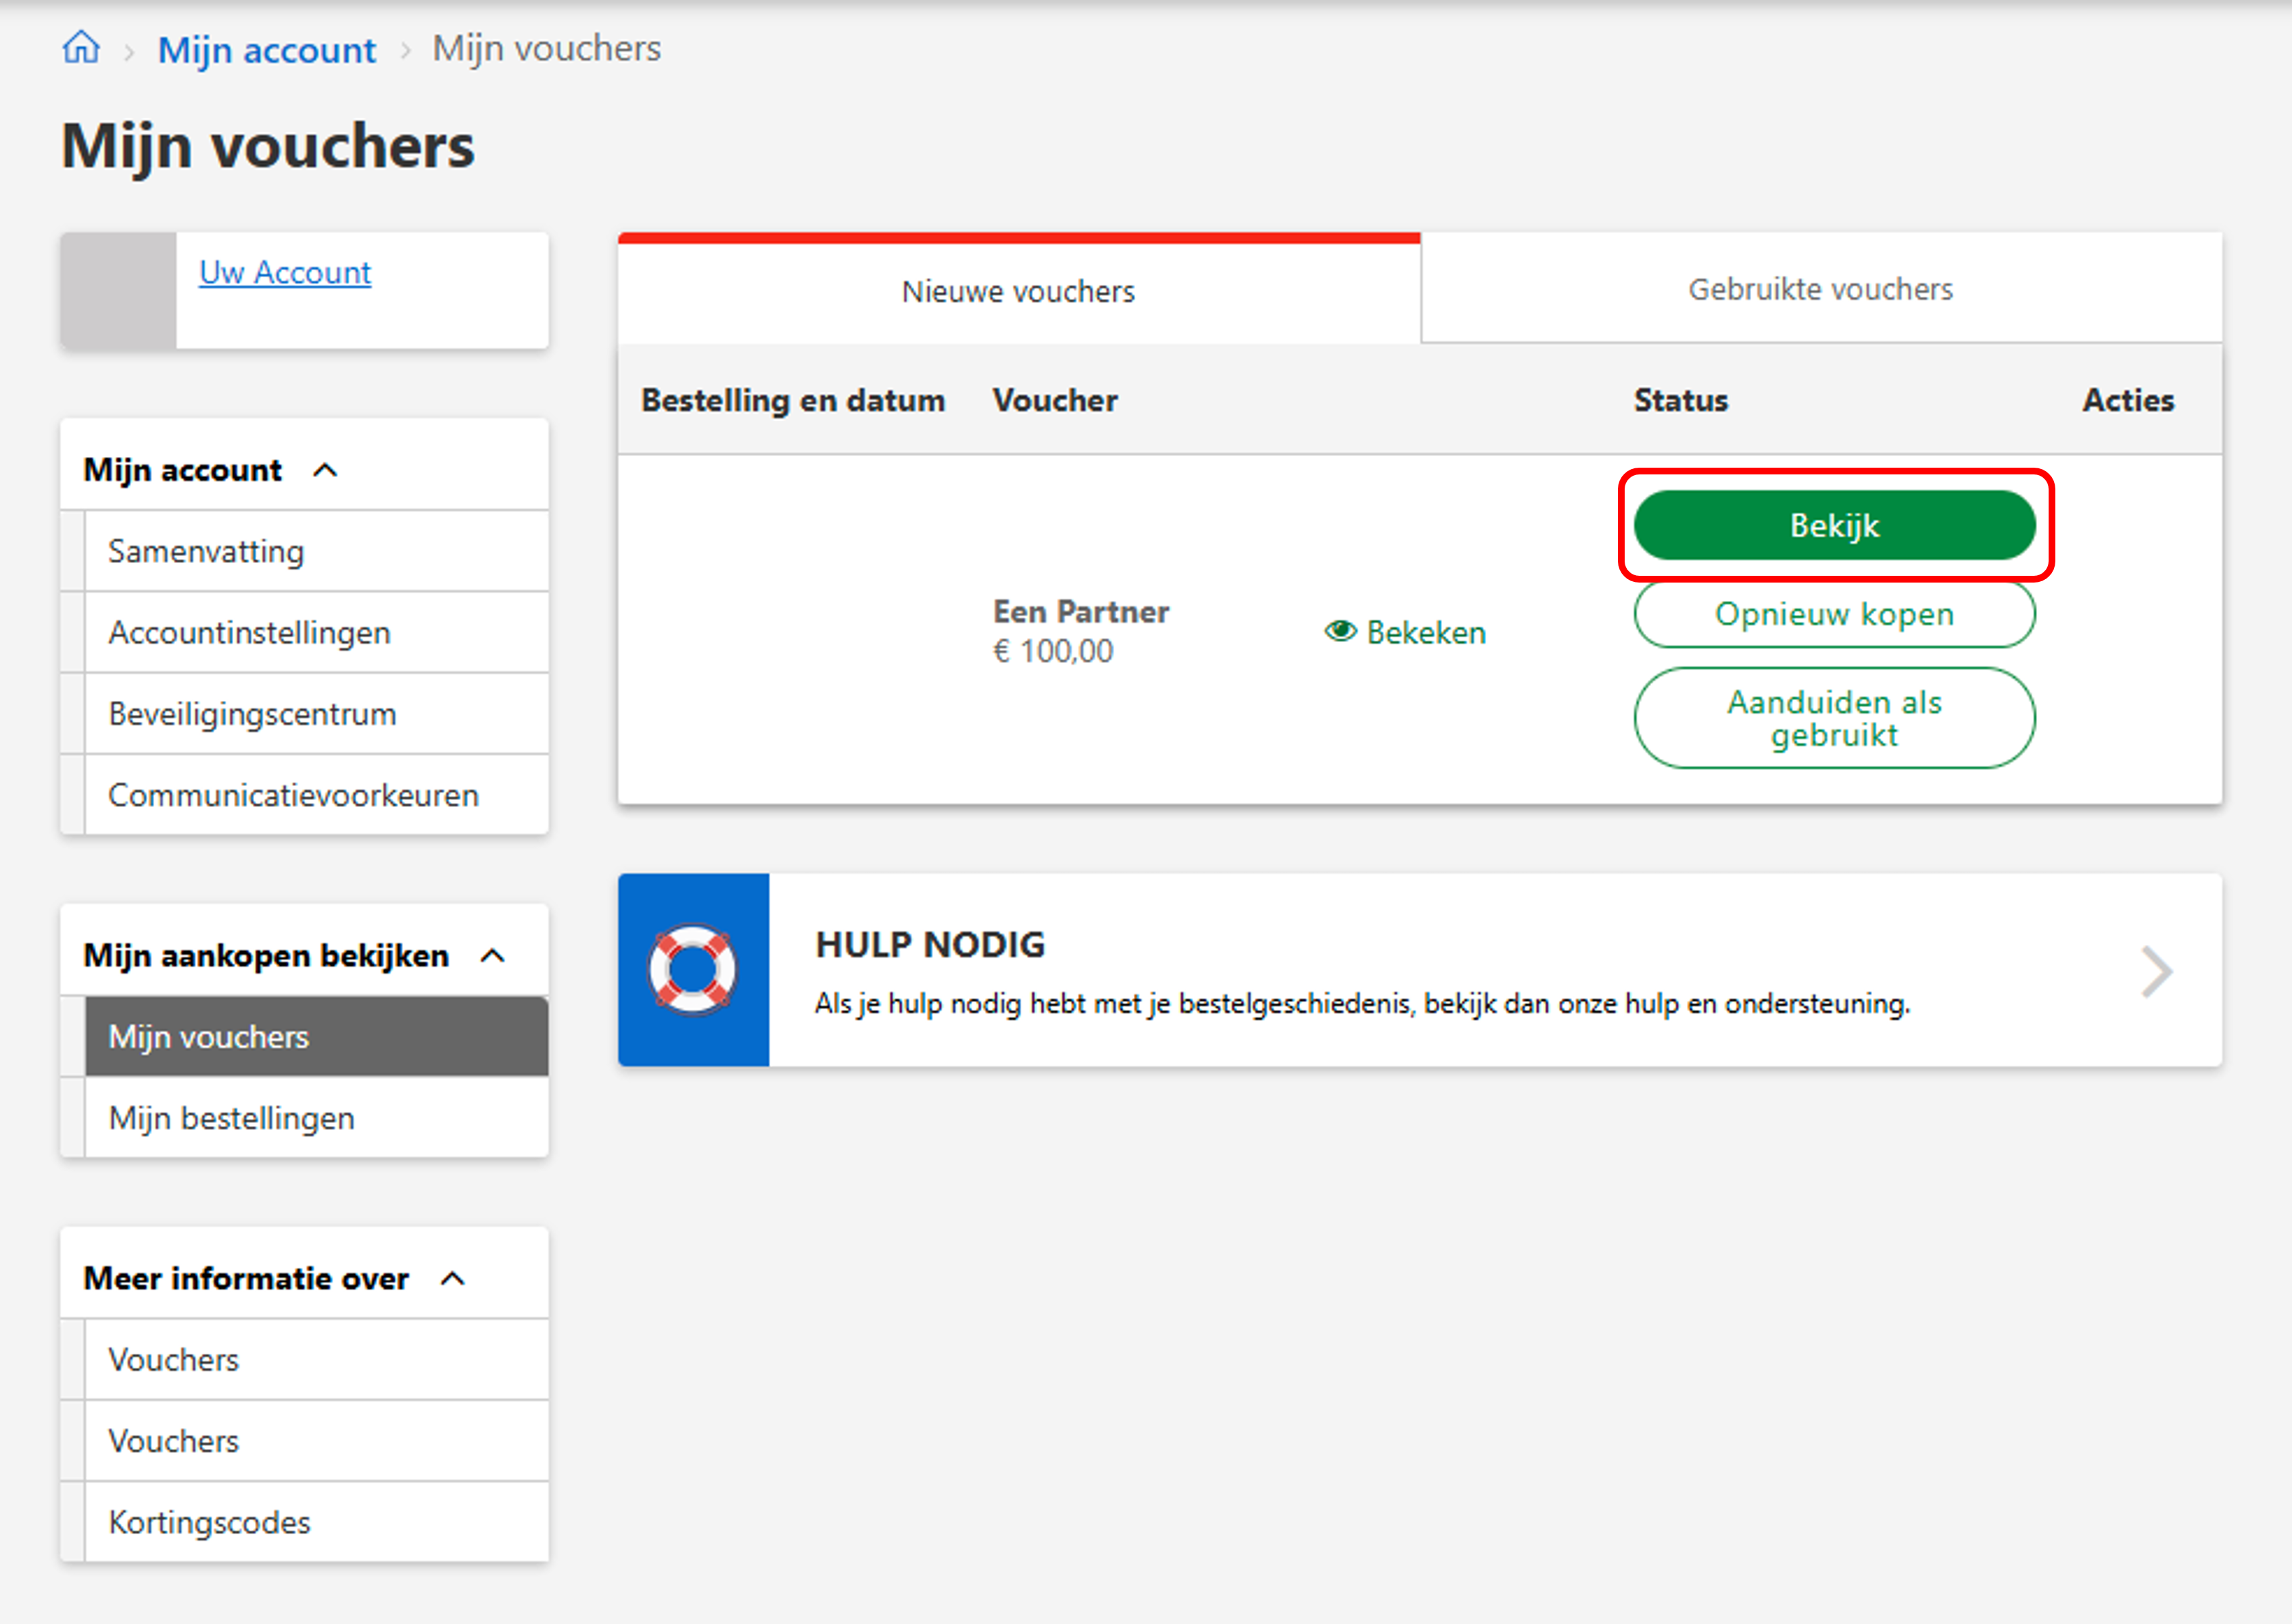2292x1624 pixels.
Task: Click the Mijn vouchers breadcrumb text
Action: [x=546, y=49]
